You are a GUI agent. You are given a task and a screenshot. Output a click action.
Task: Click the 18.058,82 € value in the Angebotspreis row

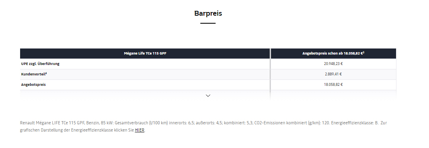[333, 85]
